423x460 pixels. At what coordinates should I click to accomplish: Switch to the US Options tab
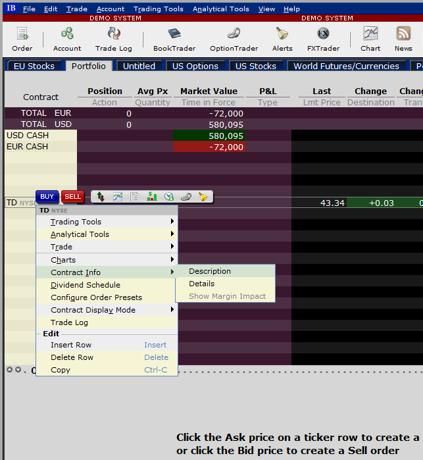(195, 66)
